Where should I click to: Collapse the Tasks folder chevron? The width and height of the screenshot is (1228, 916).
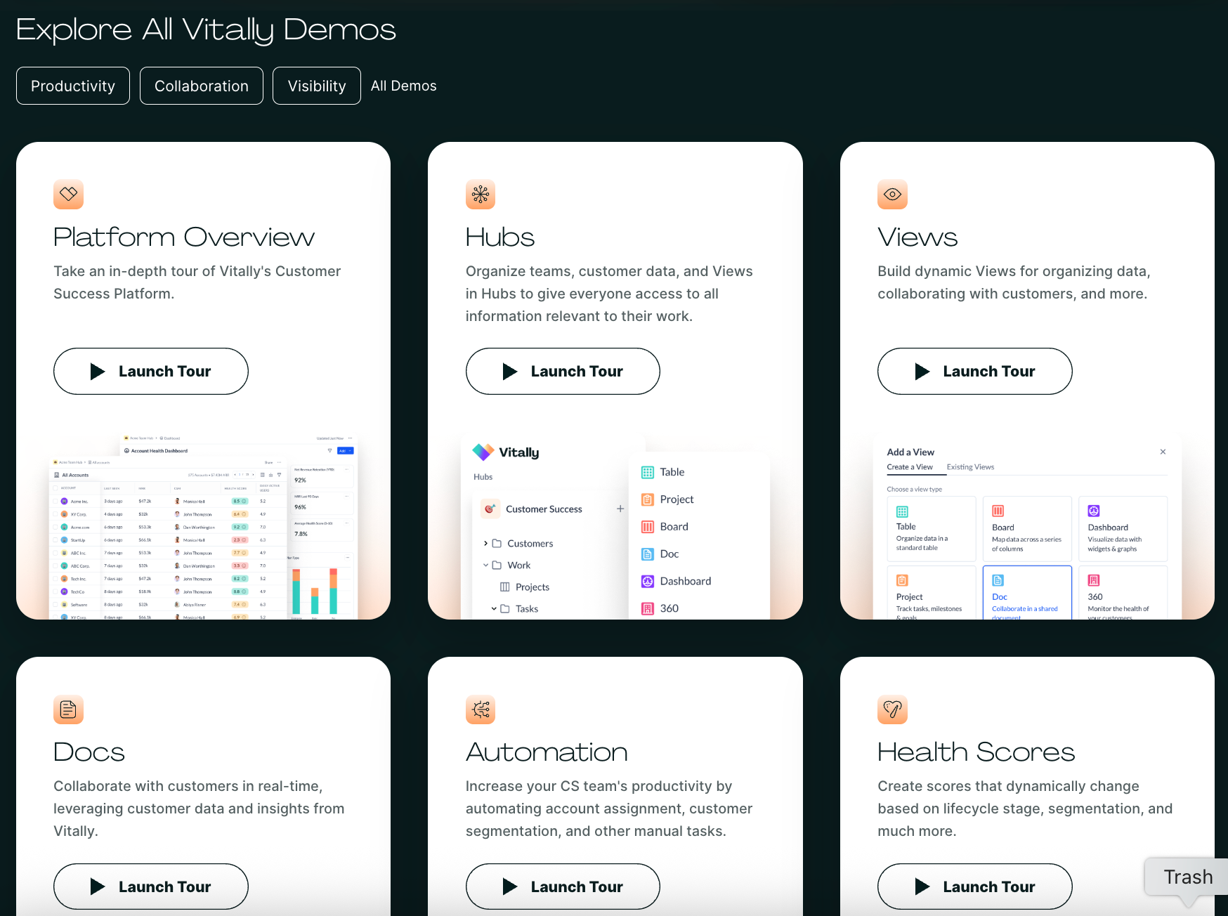tap(494, 609)
